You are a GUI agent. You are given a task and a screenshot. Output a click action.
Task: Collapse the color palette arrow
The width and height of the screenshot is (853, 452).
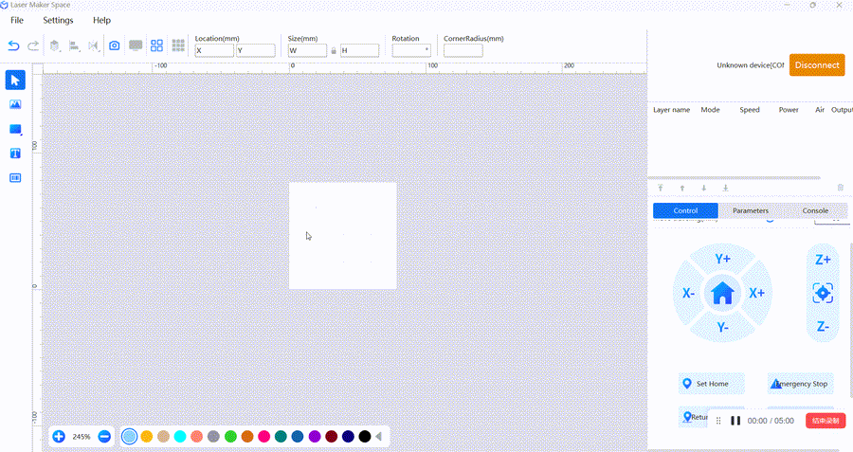378,436
